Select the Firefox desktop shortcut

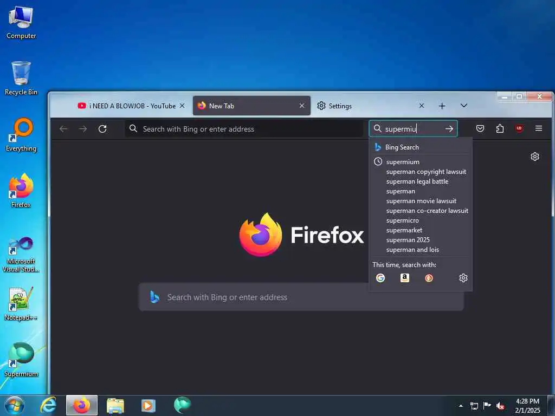(21, 191)
